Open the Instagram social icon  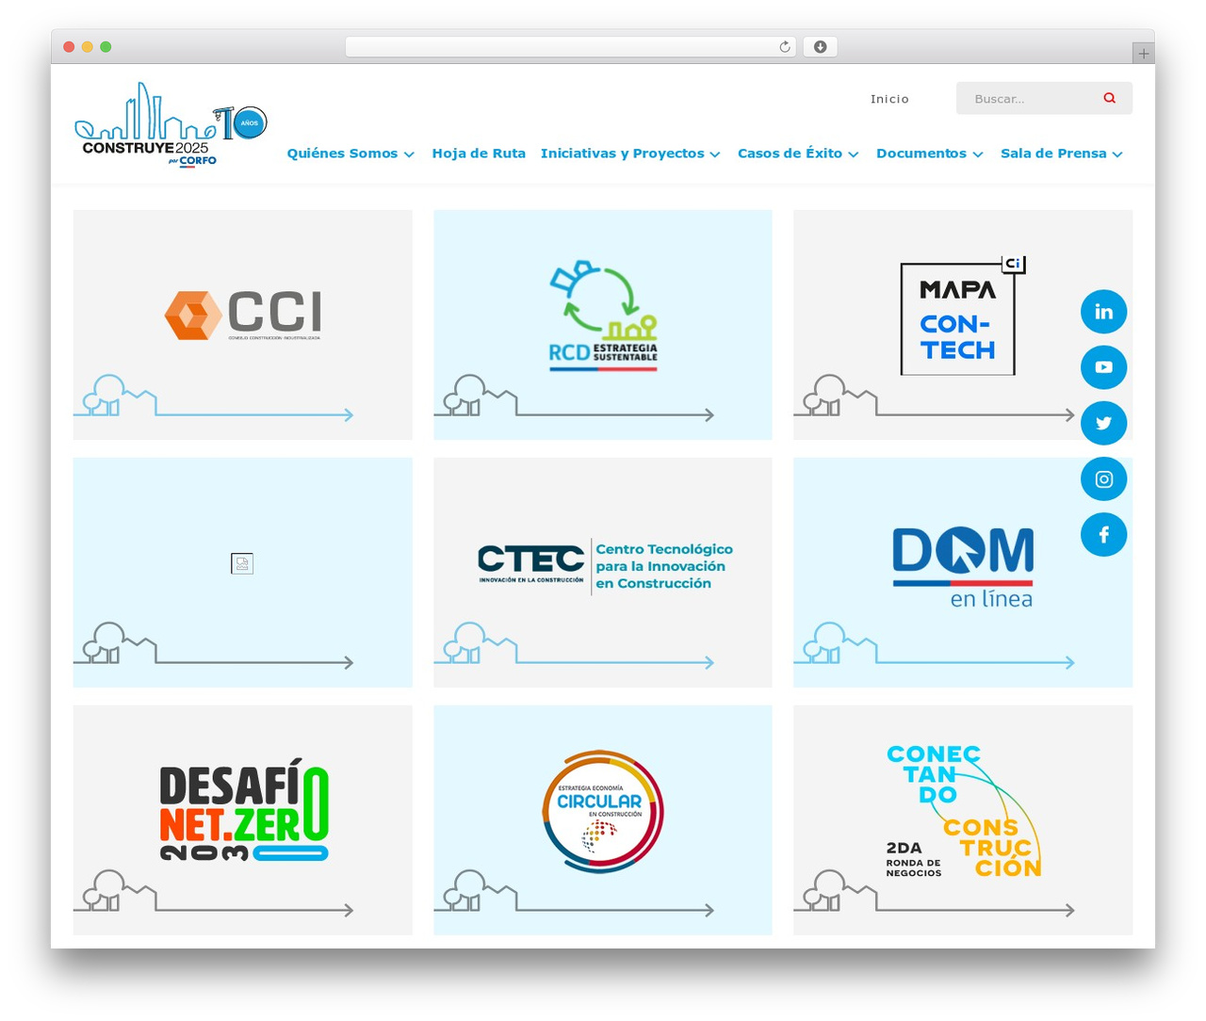point(1103,479)
